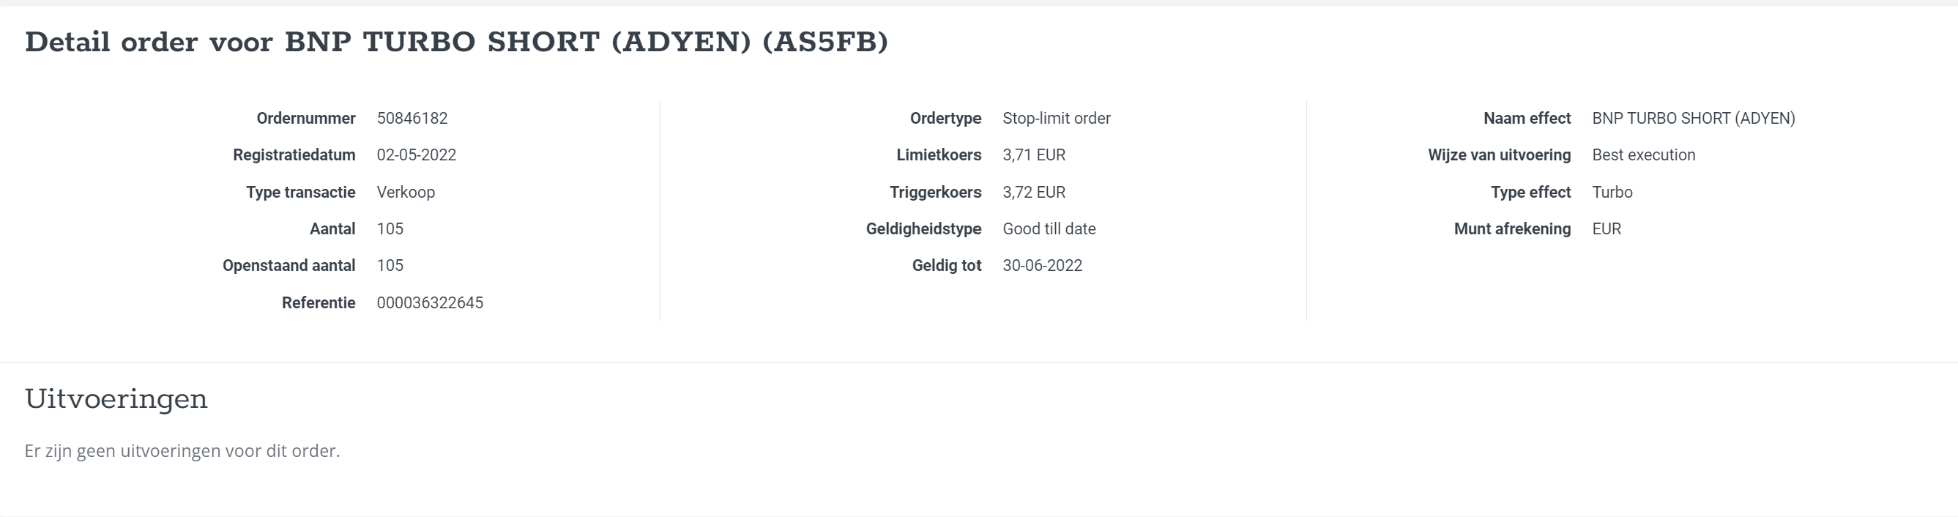Viewport: 1958px width, 517px height.
Task: Click the no executions message text
Action: pyautogui.click(x=182, y=451)
